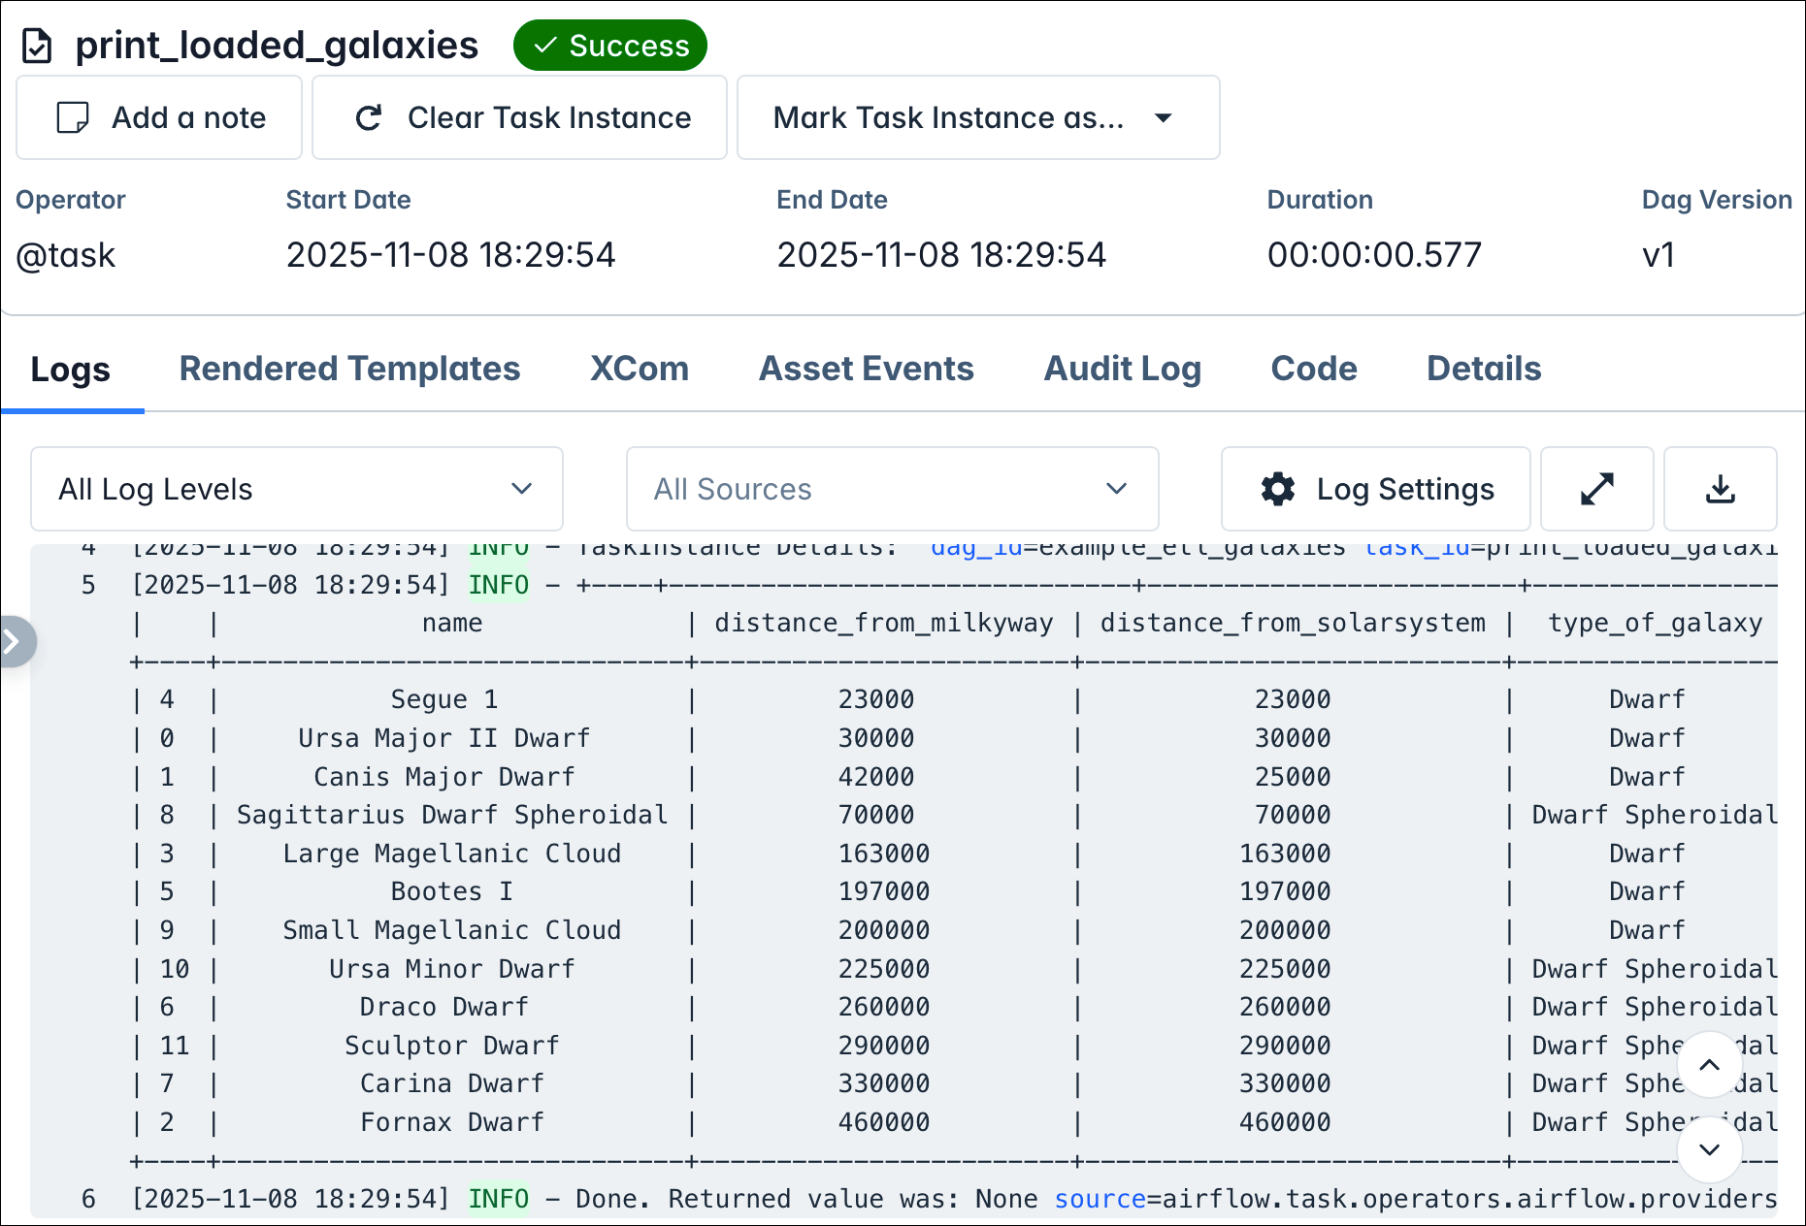Click the task instance document icon
The height and width of the screenshot is (1226, 1806).
coord(38,45)
